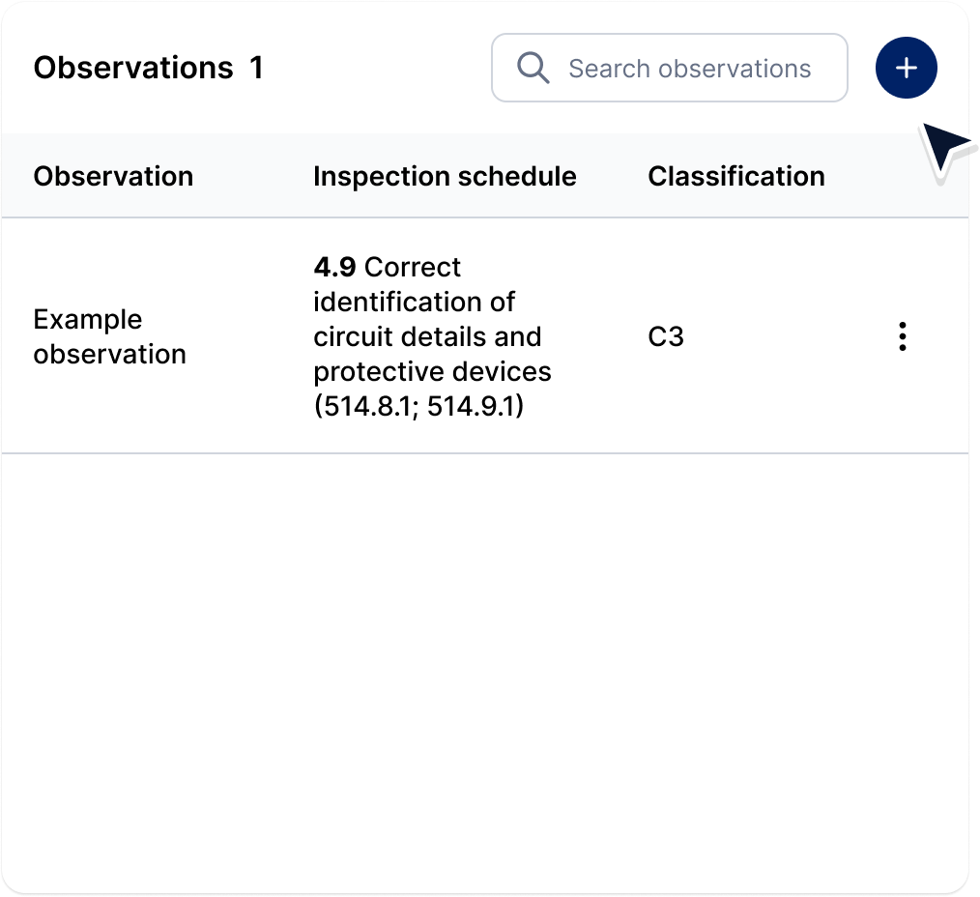Screen dimensions: 980x897
Task: Click the C3 classification value
Action: click(666, 336)
